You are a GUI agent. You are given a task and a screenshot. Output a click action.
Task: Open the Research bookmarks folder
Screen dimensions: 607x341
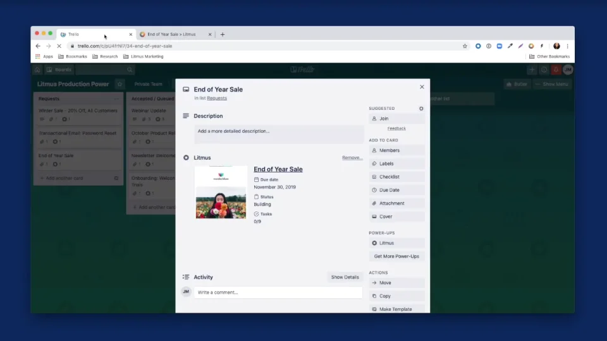pyautogui.click(x=105, y=56)
